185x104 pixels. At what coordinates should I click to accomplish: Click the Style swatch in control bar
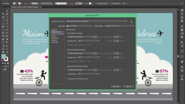point(90,3)
